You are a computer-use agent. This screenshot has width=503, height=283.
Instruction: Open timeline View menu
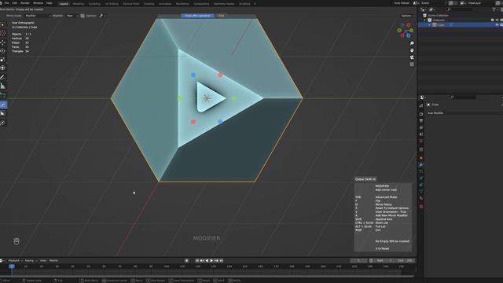click(43, 260)
